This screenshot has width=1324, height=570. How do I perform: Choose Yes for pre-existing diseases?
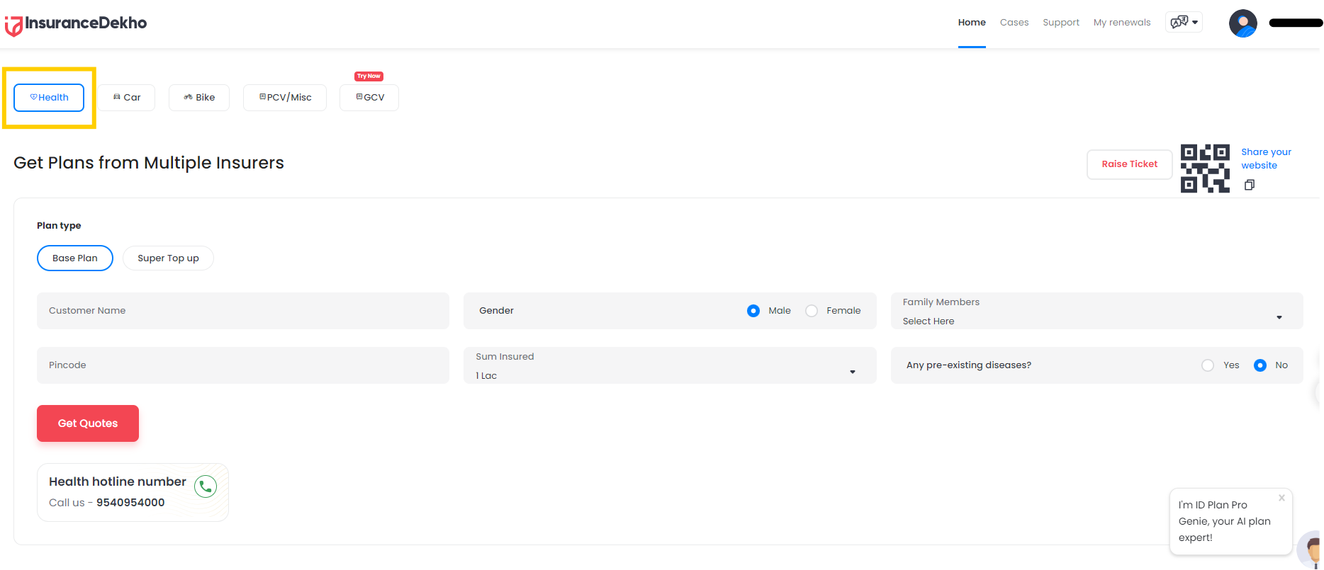pos(1208,365)
